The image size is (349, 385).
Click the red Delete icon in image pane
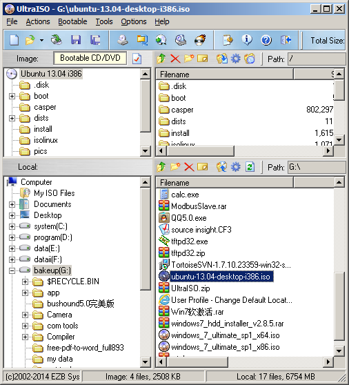point(175,59)
